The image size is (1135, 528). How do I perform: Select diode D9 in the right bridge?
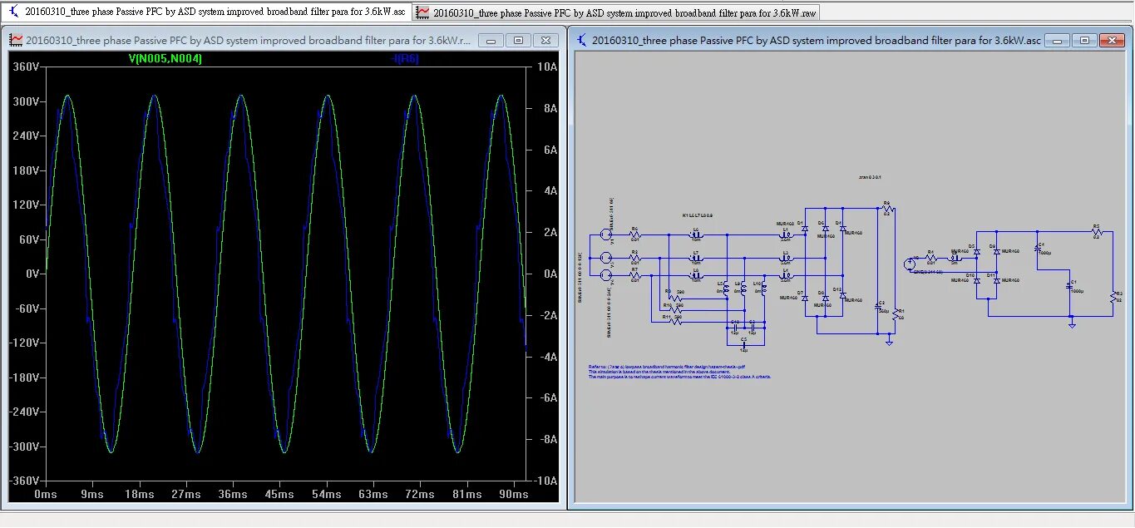(x=997, y=252)
